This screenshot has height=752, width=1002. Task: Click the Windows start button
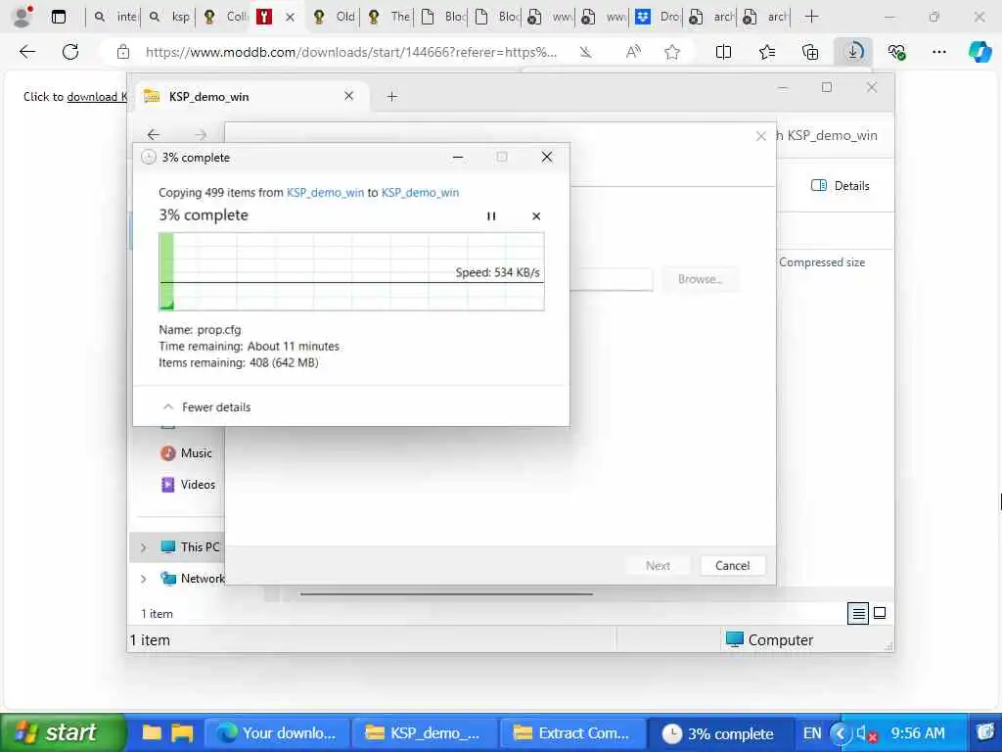pos(62,732)
